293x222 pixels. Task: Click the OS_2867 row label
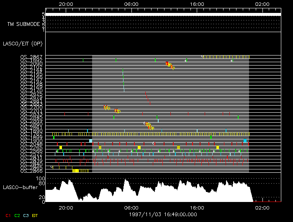31,57
